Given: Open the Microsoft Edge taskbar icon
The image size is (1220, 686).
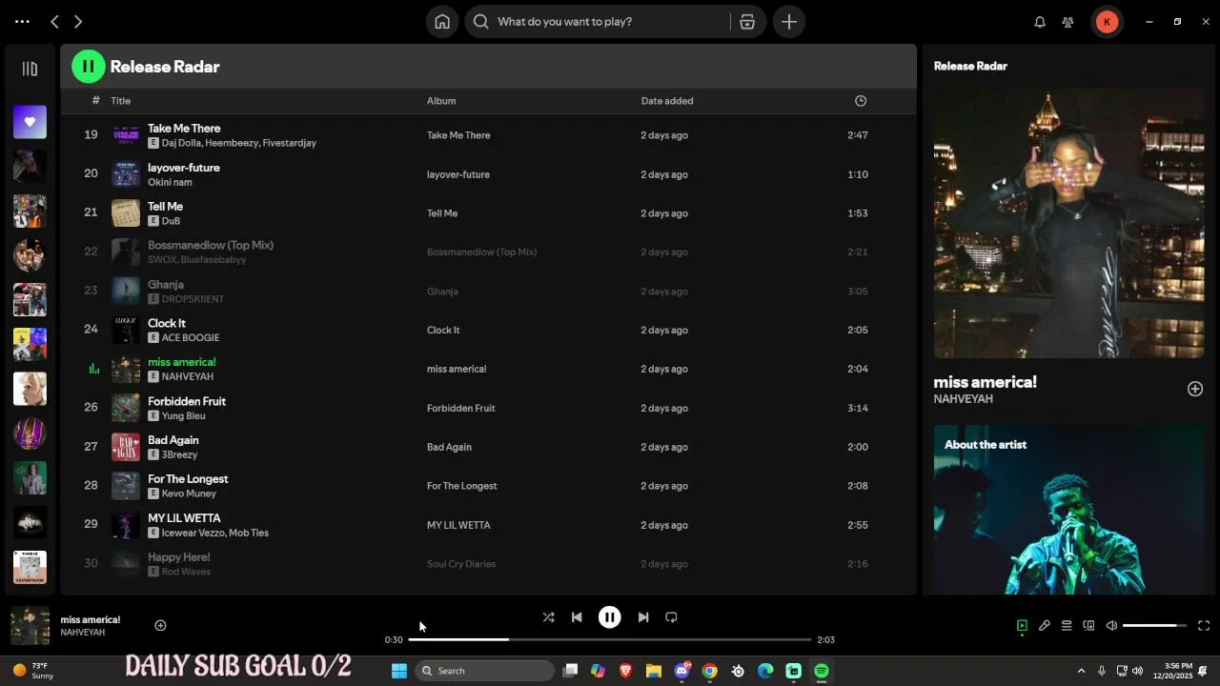Looking at the screenshot, I should 765,671.
